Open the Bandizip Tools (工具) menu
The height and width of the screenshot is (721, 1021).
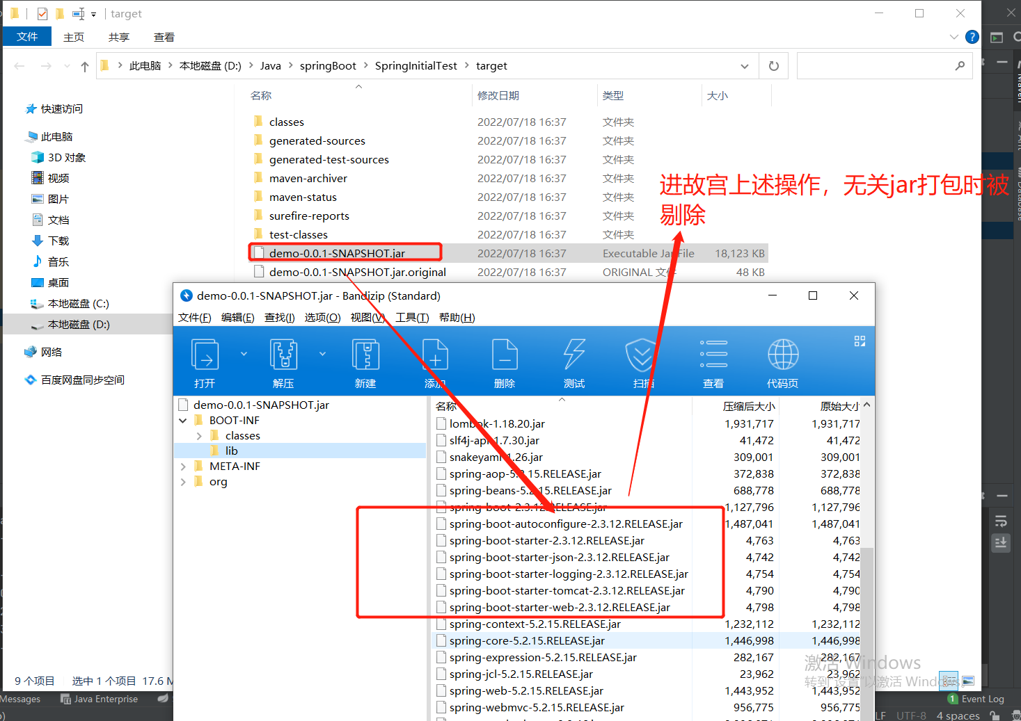pyautogui.click(x=412, y=318)
